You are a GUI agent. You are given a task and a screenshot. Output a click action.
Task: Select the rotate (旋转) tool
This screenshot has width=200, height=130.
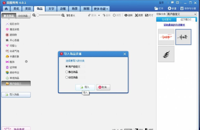(128, 15)
